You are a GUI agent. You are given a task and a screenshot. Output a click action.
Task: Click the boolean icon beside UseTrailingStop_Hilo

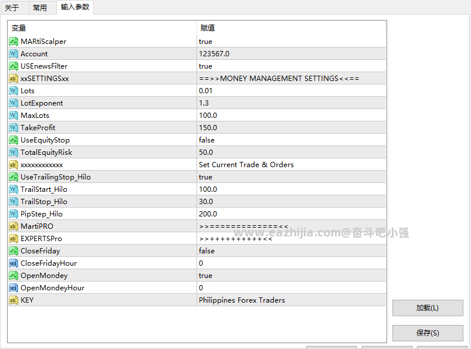point(13,177)
